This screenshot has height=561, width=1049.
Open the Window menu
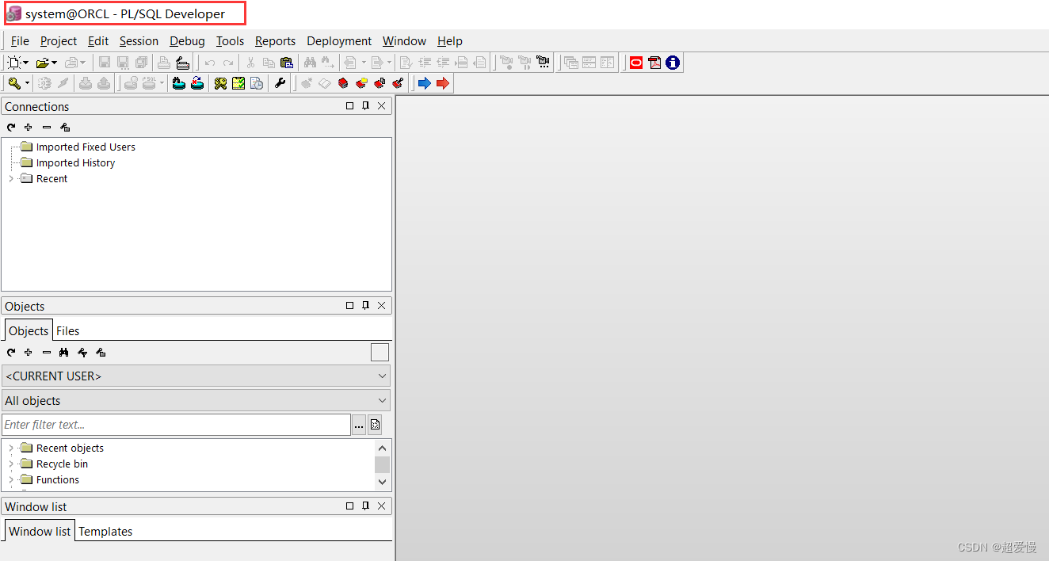[404, 41]
